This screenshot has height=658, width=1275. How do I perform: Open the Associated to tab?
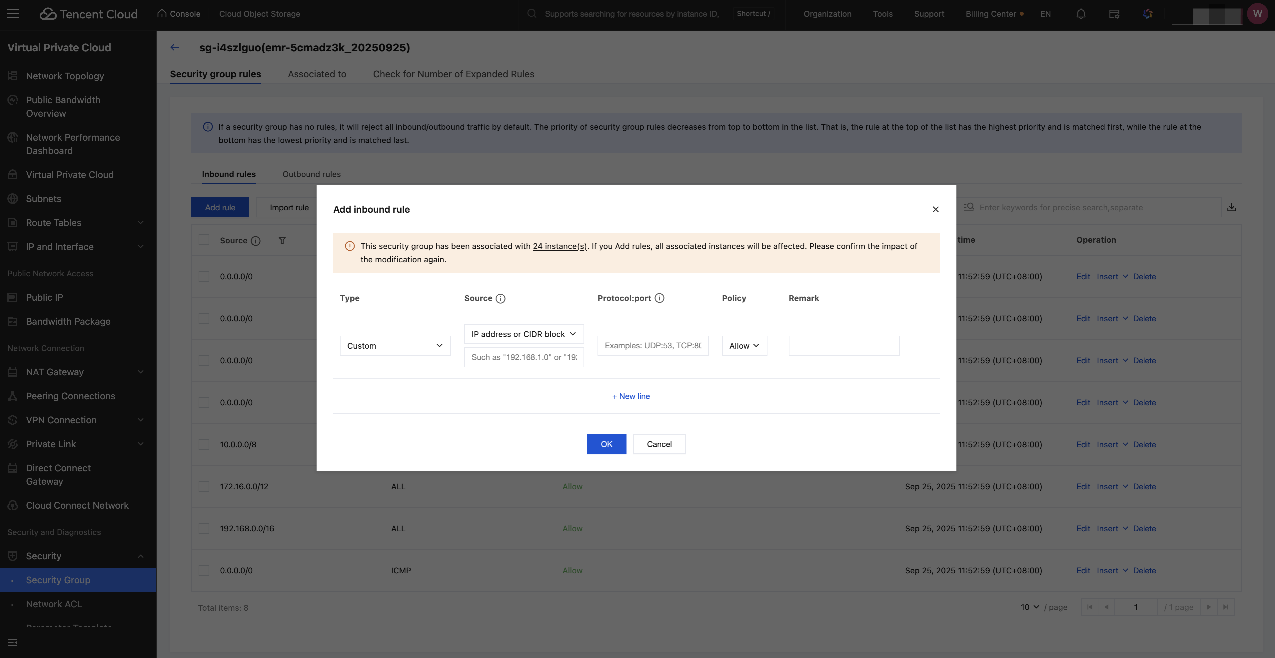tap(317, 74)
